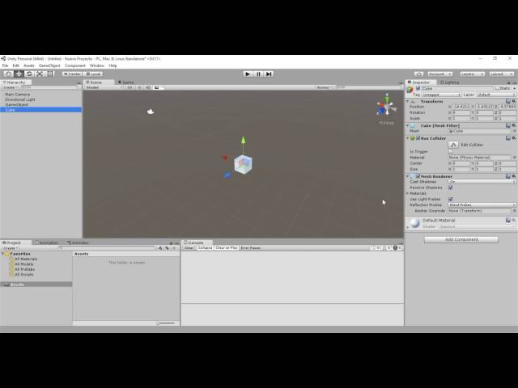Open the Gizmos dropdown in Scene
Image resolution: width=518 pixels, height=388 pixels.
coord(324,87)
